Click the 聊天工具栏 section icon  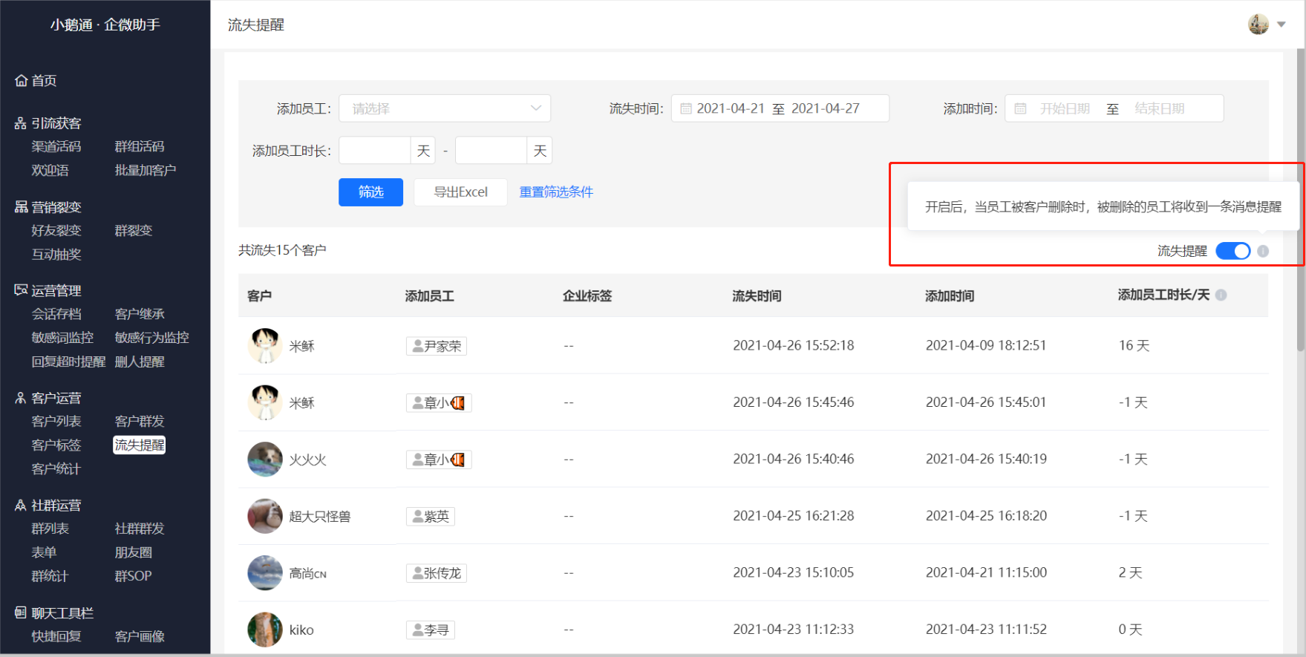[21, 613]
